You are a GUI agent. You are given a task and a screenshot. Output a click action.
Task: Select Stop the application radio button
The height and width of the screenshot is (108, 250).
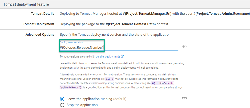click(x=62, y=105)
